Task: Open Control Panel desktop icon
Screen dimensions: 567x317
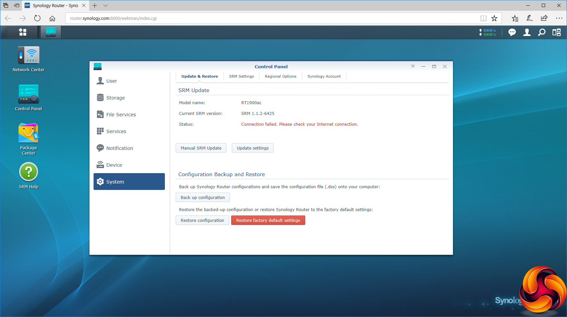Action: 29,98
